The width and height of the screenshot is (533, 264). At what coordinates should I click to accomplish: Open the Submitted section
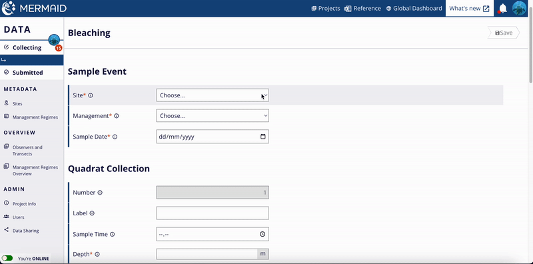27,73
